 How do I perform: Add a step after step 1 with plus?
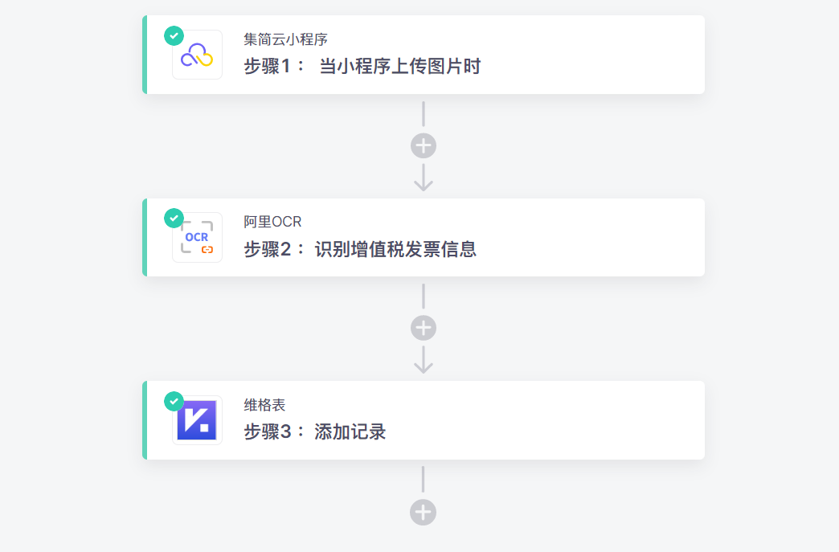tap(424, 145)
